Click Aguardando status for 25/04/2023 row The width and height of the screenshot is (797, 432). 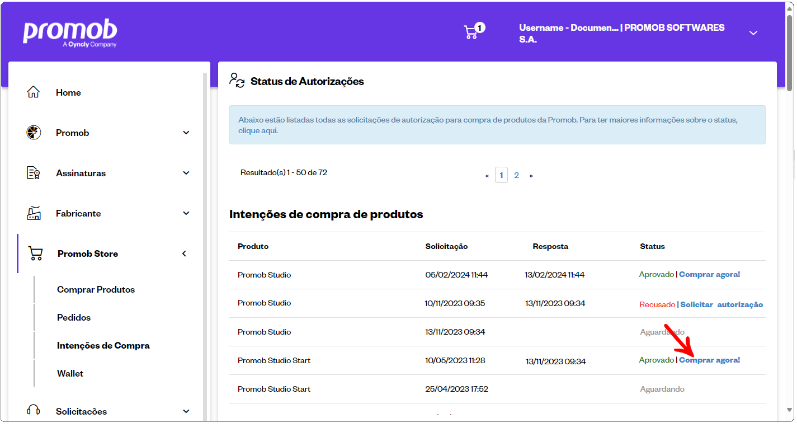[x=662, y=389]
